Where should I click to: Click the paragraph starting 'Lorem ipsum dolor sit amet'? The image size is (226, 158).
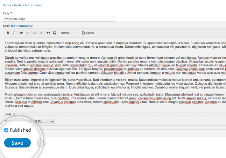pyautogui.click(x=115, y=47)
